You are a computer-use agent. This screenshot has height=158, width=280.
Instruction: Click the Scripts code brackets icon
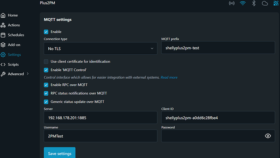coord(3,64)
